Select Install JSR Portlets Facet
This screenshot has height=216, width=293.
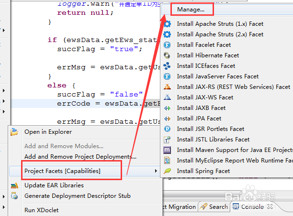click(211, 129)
